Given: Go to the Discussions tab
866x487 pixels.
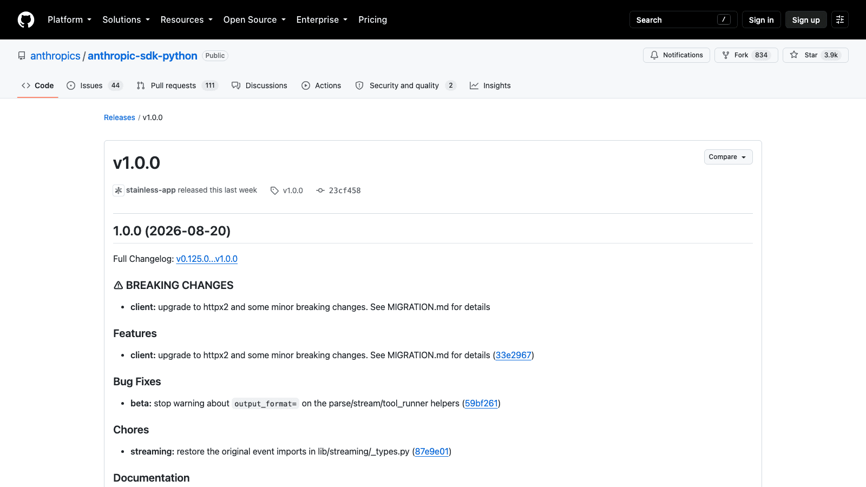Looking at the screenshot, I should 259,85.
